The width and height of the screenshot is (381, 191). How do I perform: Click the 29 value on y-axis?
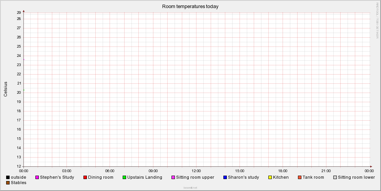click(18, 13)
